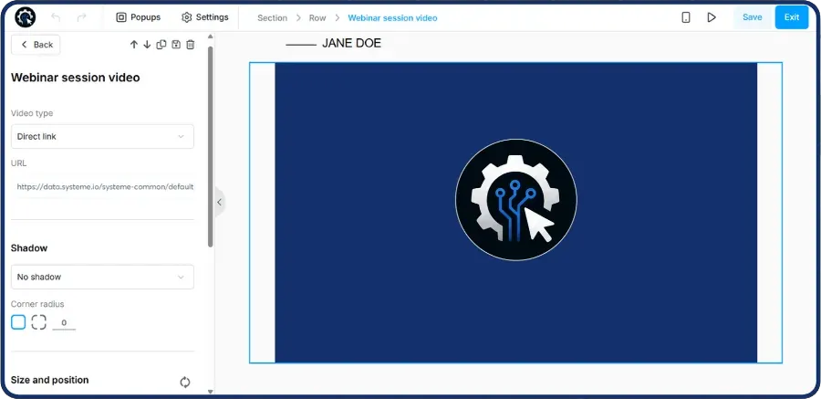
Task: Move element up with up arrow
Action: pyautogui.click(x=134, y=45)
